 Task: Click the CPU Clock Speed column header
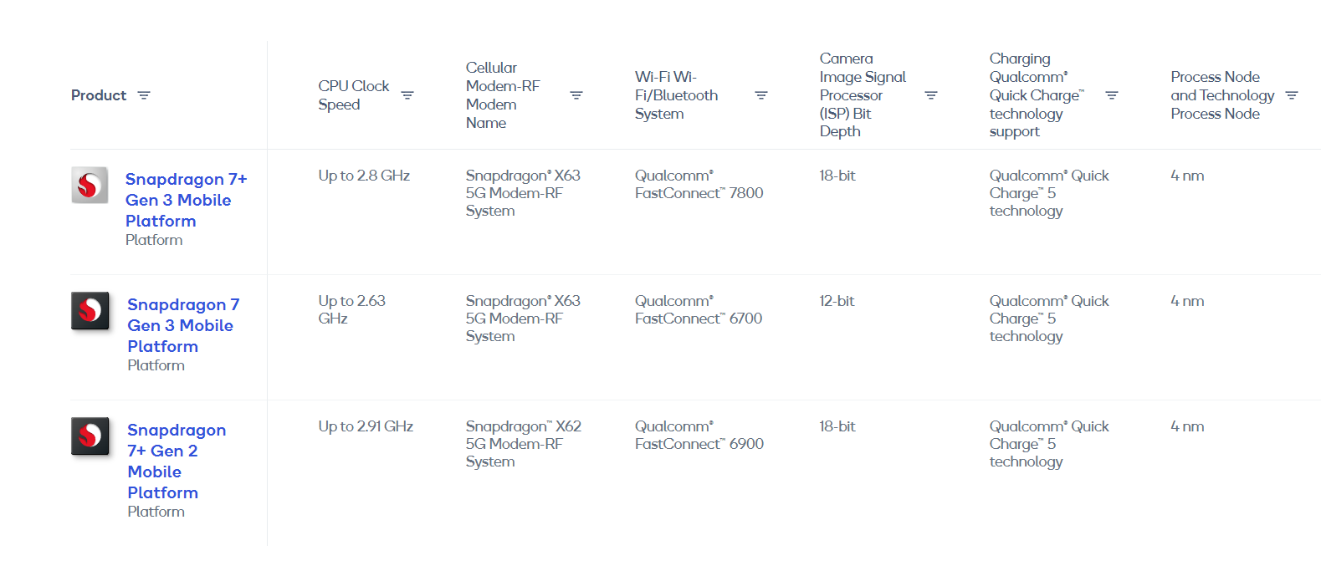[353, 95]
